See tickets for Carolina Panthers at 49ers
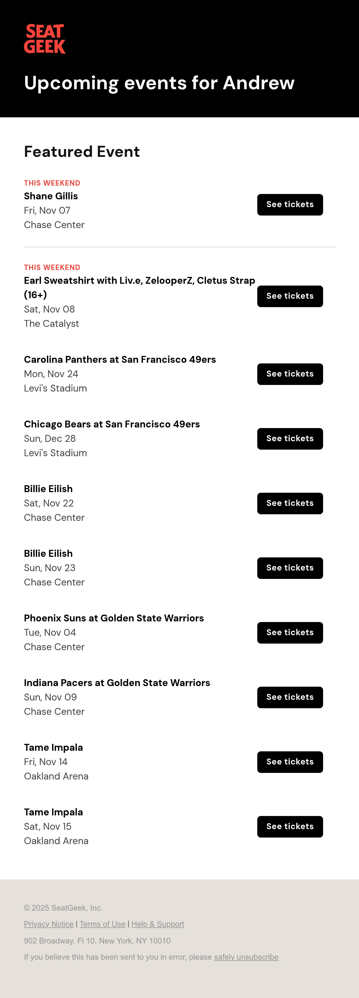The width and height of the screenshot is (359, 998). (290, 374)
